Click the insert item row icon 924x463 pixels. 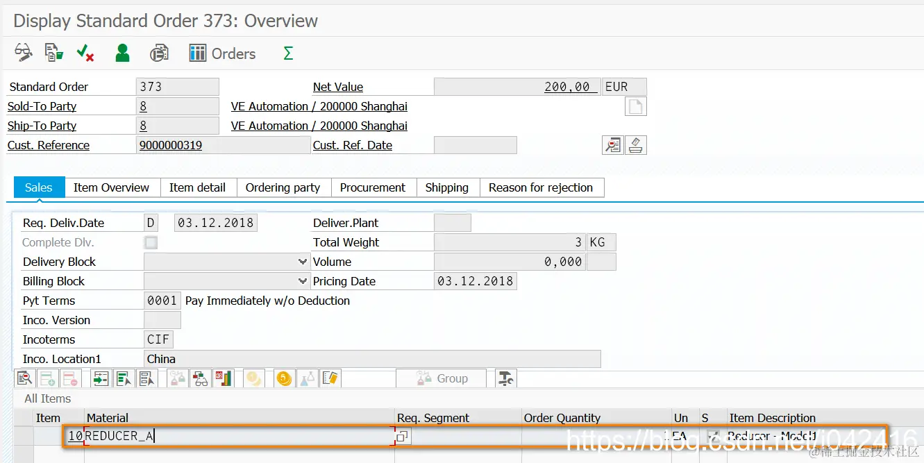(x=47, y=378)
